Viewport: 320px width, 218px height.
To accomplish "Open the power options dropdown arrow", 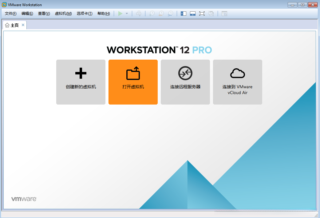I will [127, 14].
